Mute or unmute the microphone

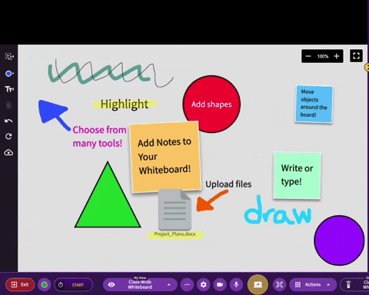[x=236, y=284]
